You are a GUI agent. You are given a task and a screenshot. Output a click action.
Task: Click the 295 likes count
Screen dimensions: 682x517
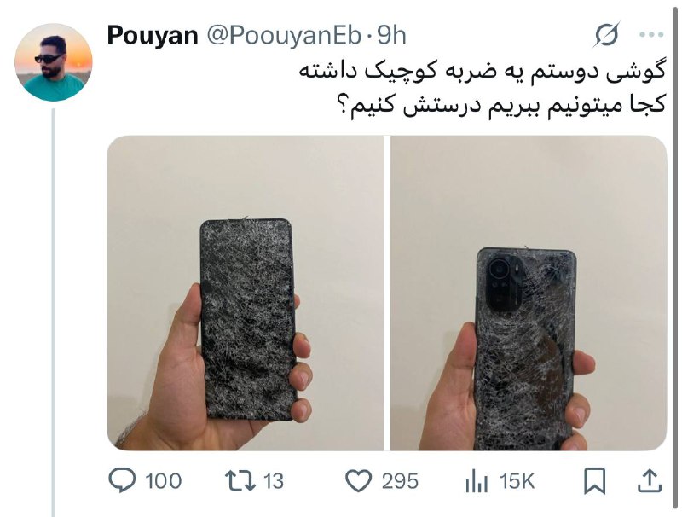point(400,481)
